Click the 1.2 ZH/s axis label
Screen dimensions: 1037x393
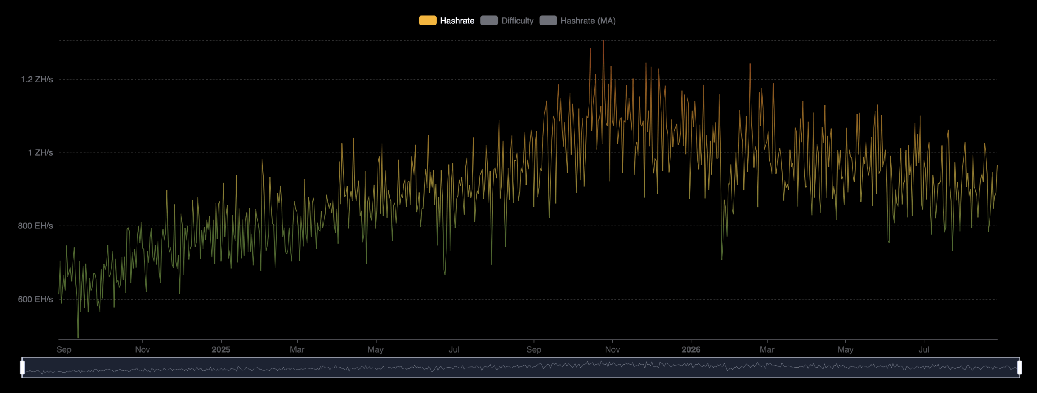37,80
